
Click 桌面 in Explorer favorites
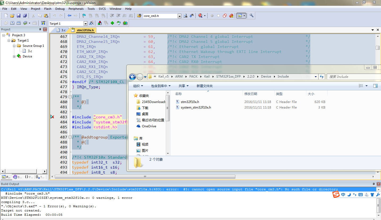tap(145, 114)
